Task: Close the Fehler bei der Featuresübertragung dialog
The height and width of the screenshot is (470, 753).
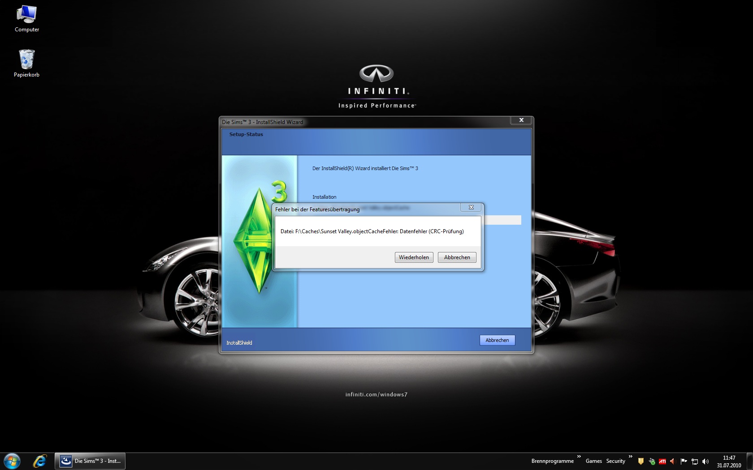Action: [471, 207]
